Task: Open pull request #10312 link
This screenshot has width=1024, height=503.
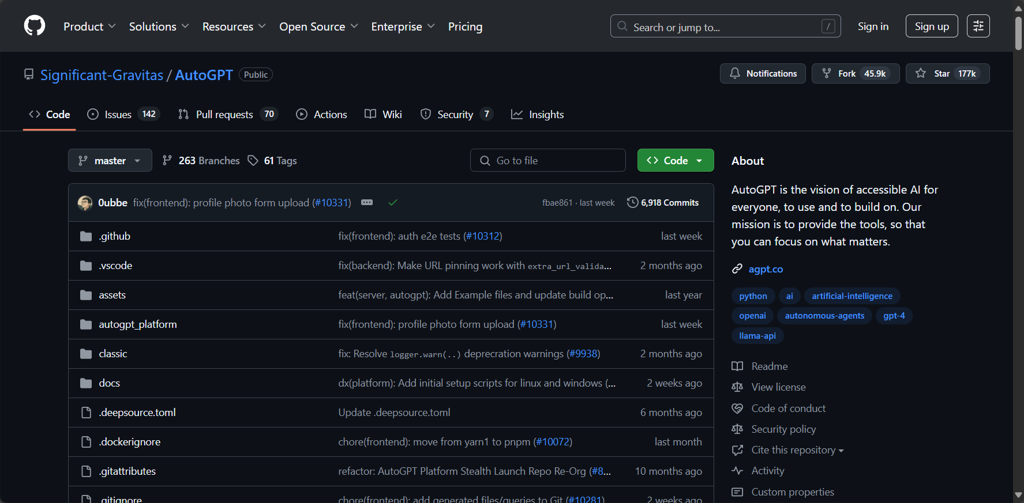Action: pyautogui.click(x=483, y=236)
